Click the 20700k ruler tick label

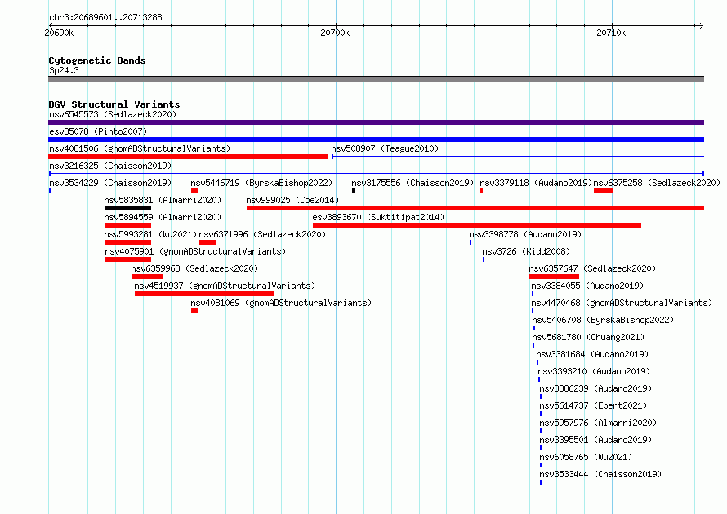coord(335,33)
